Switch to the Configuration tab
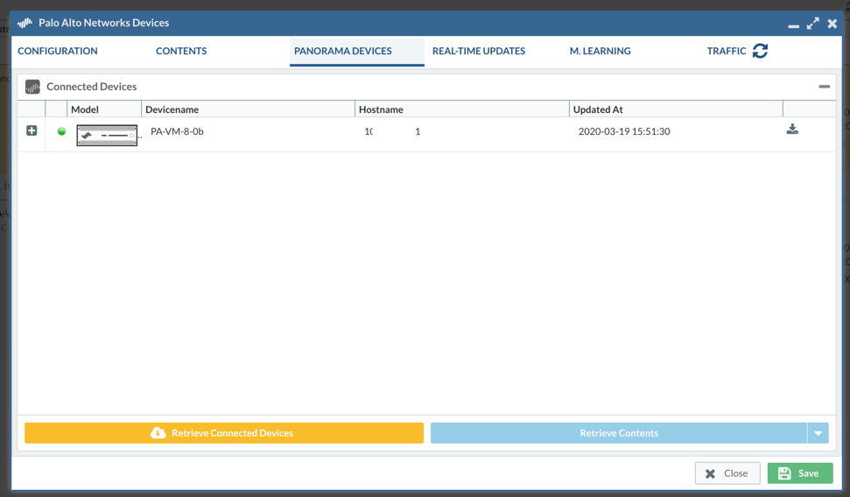The height and width of the screenshot is (497, 850). [58, 51]
